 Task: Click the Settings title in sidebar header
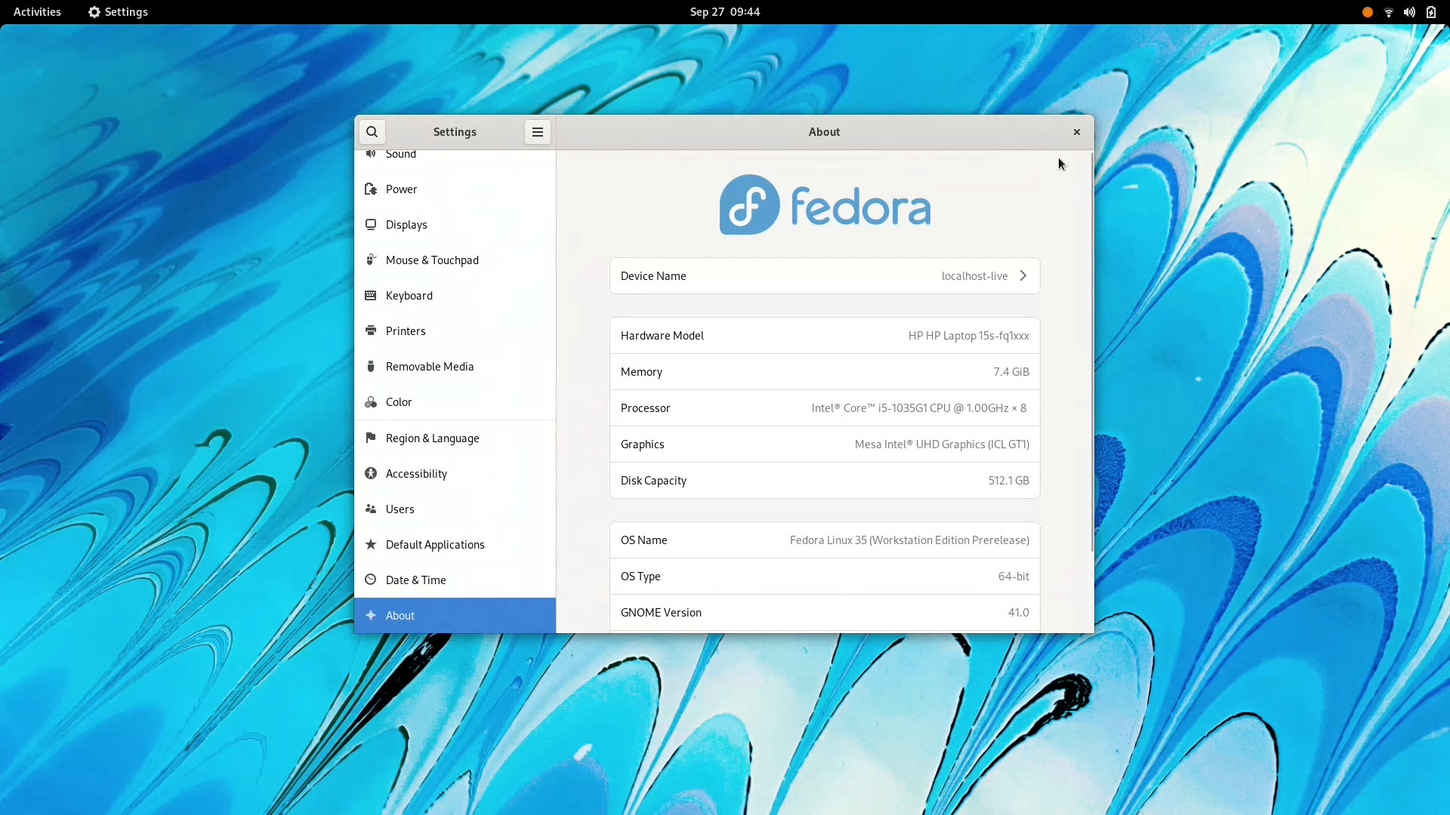455,132
